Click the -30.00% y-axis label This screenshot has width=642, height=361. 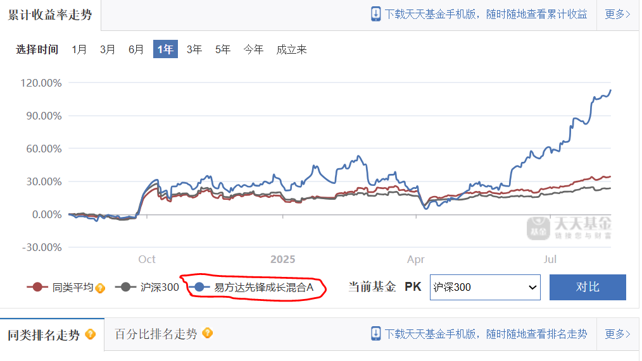tap(42, 247)
